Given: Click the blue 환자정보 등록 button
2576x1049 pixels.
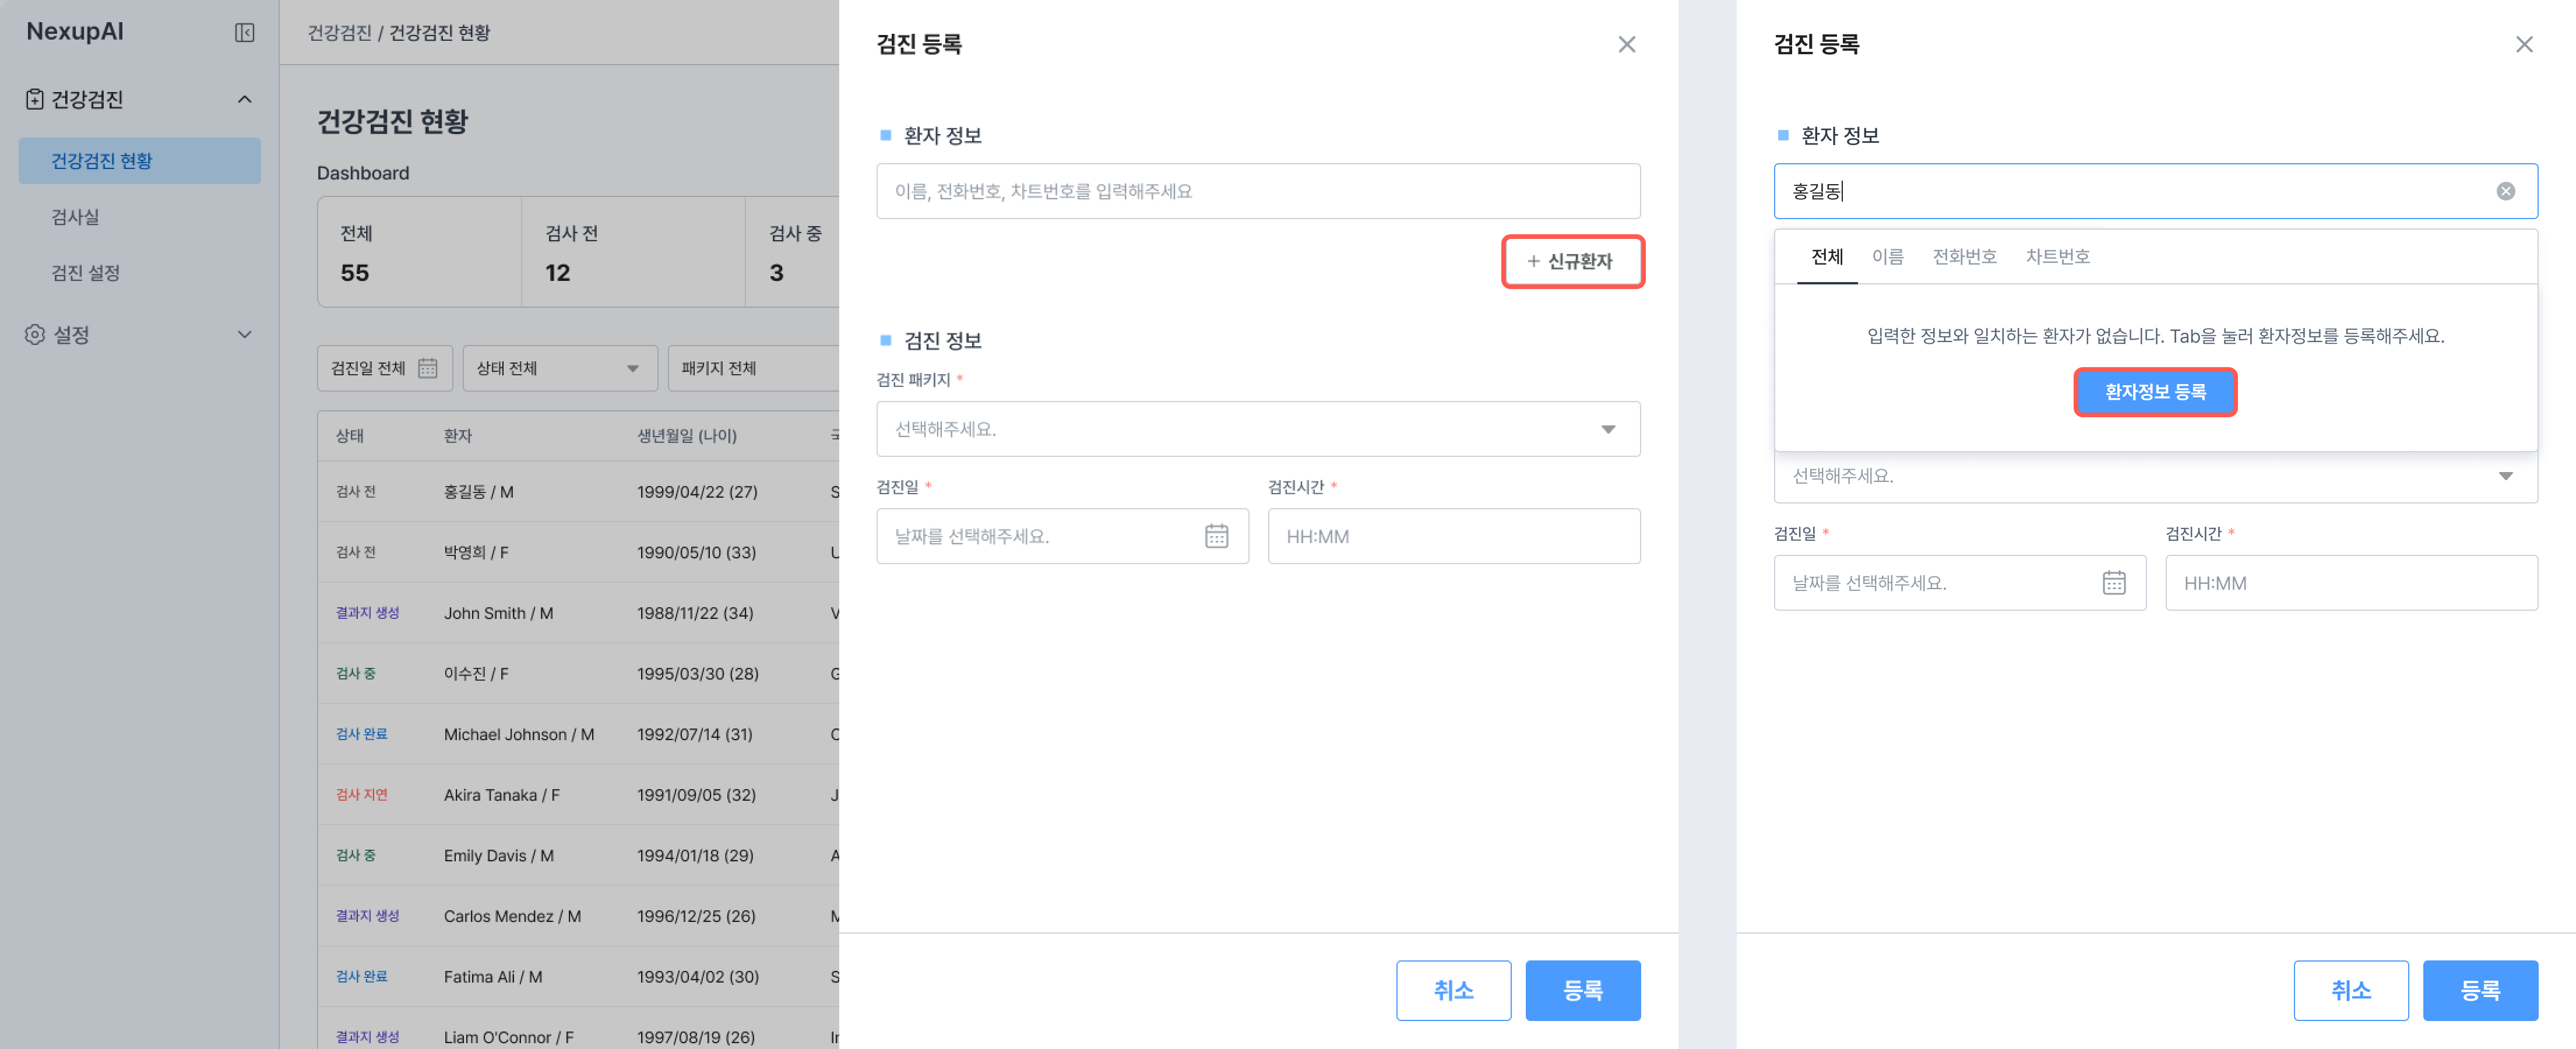Looking at the screenshot, I should (x=2154, y=392).
